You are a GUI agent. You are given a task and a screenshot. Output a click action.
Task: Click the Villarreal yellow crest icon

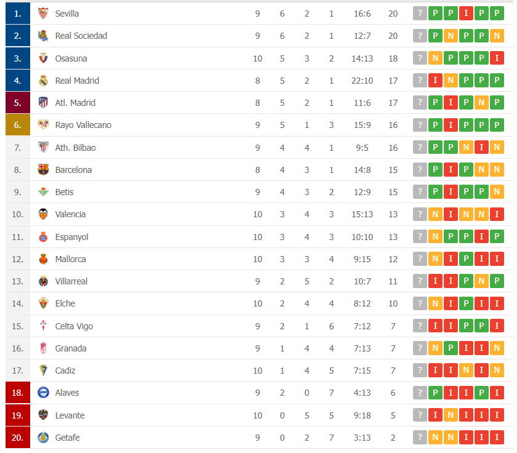click(x=43, y=281)
